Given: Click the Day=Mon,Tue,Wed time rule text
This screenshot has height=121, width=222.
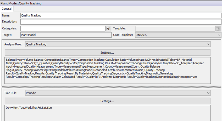Looking at the screenshot, I should pos(29,108).
